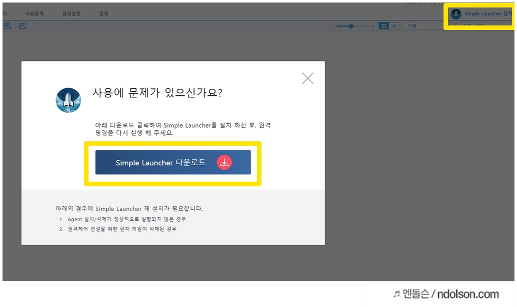The image size is (517, 307).
Task: Click the rocket logo in the dialog
Action: pyautogui.click(x=68, y=100)
